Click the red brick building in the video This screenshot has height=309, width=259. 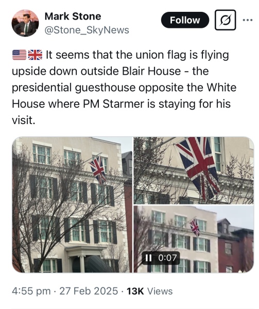[235, 248]
